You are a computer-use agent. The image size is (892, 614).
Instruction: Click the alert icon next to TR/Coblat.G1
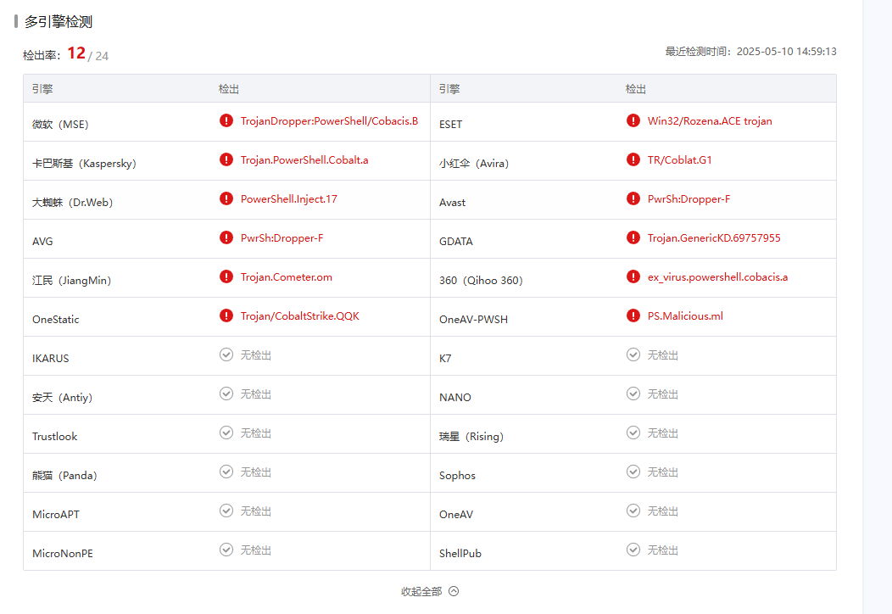[633, 159]
